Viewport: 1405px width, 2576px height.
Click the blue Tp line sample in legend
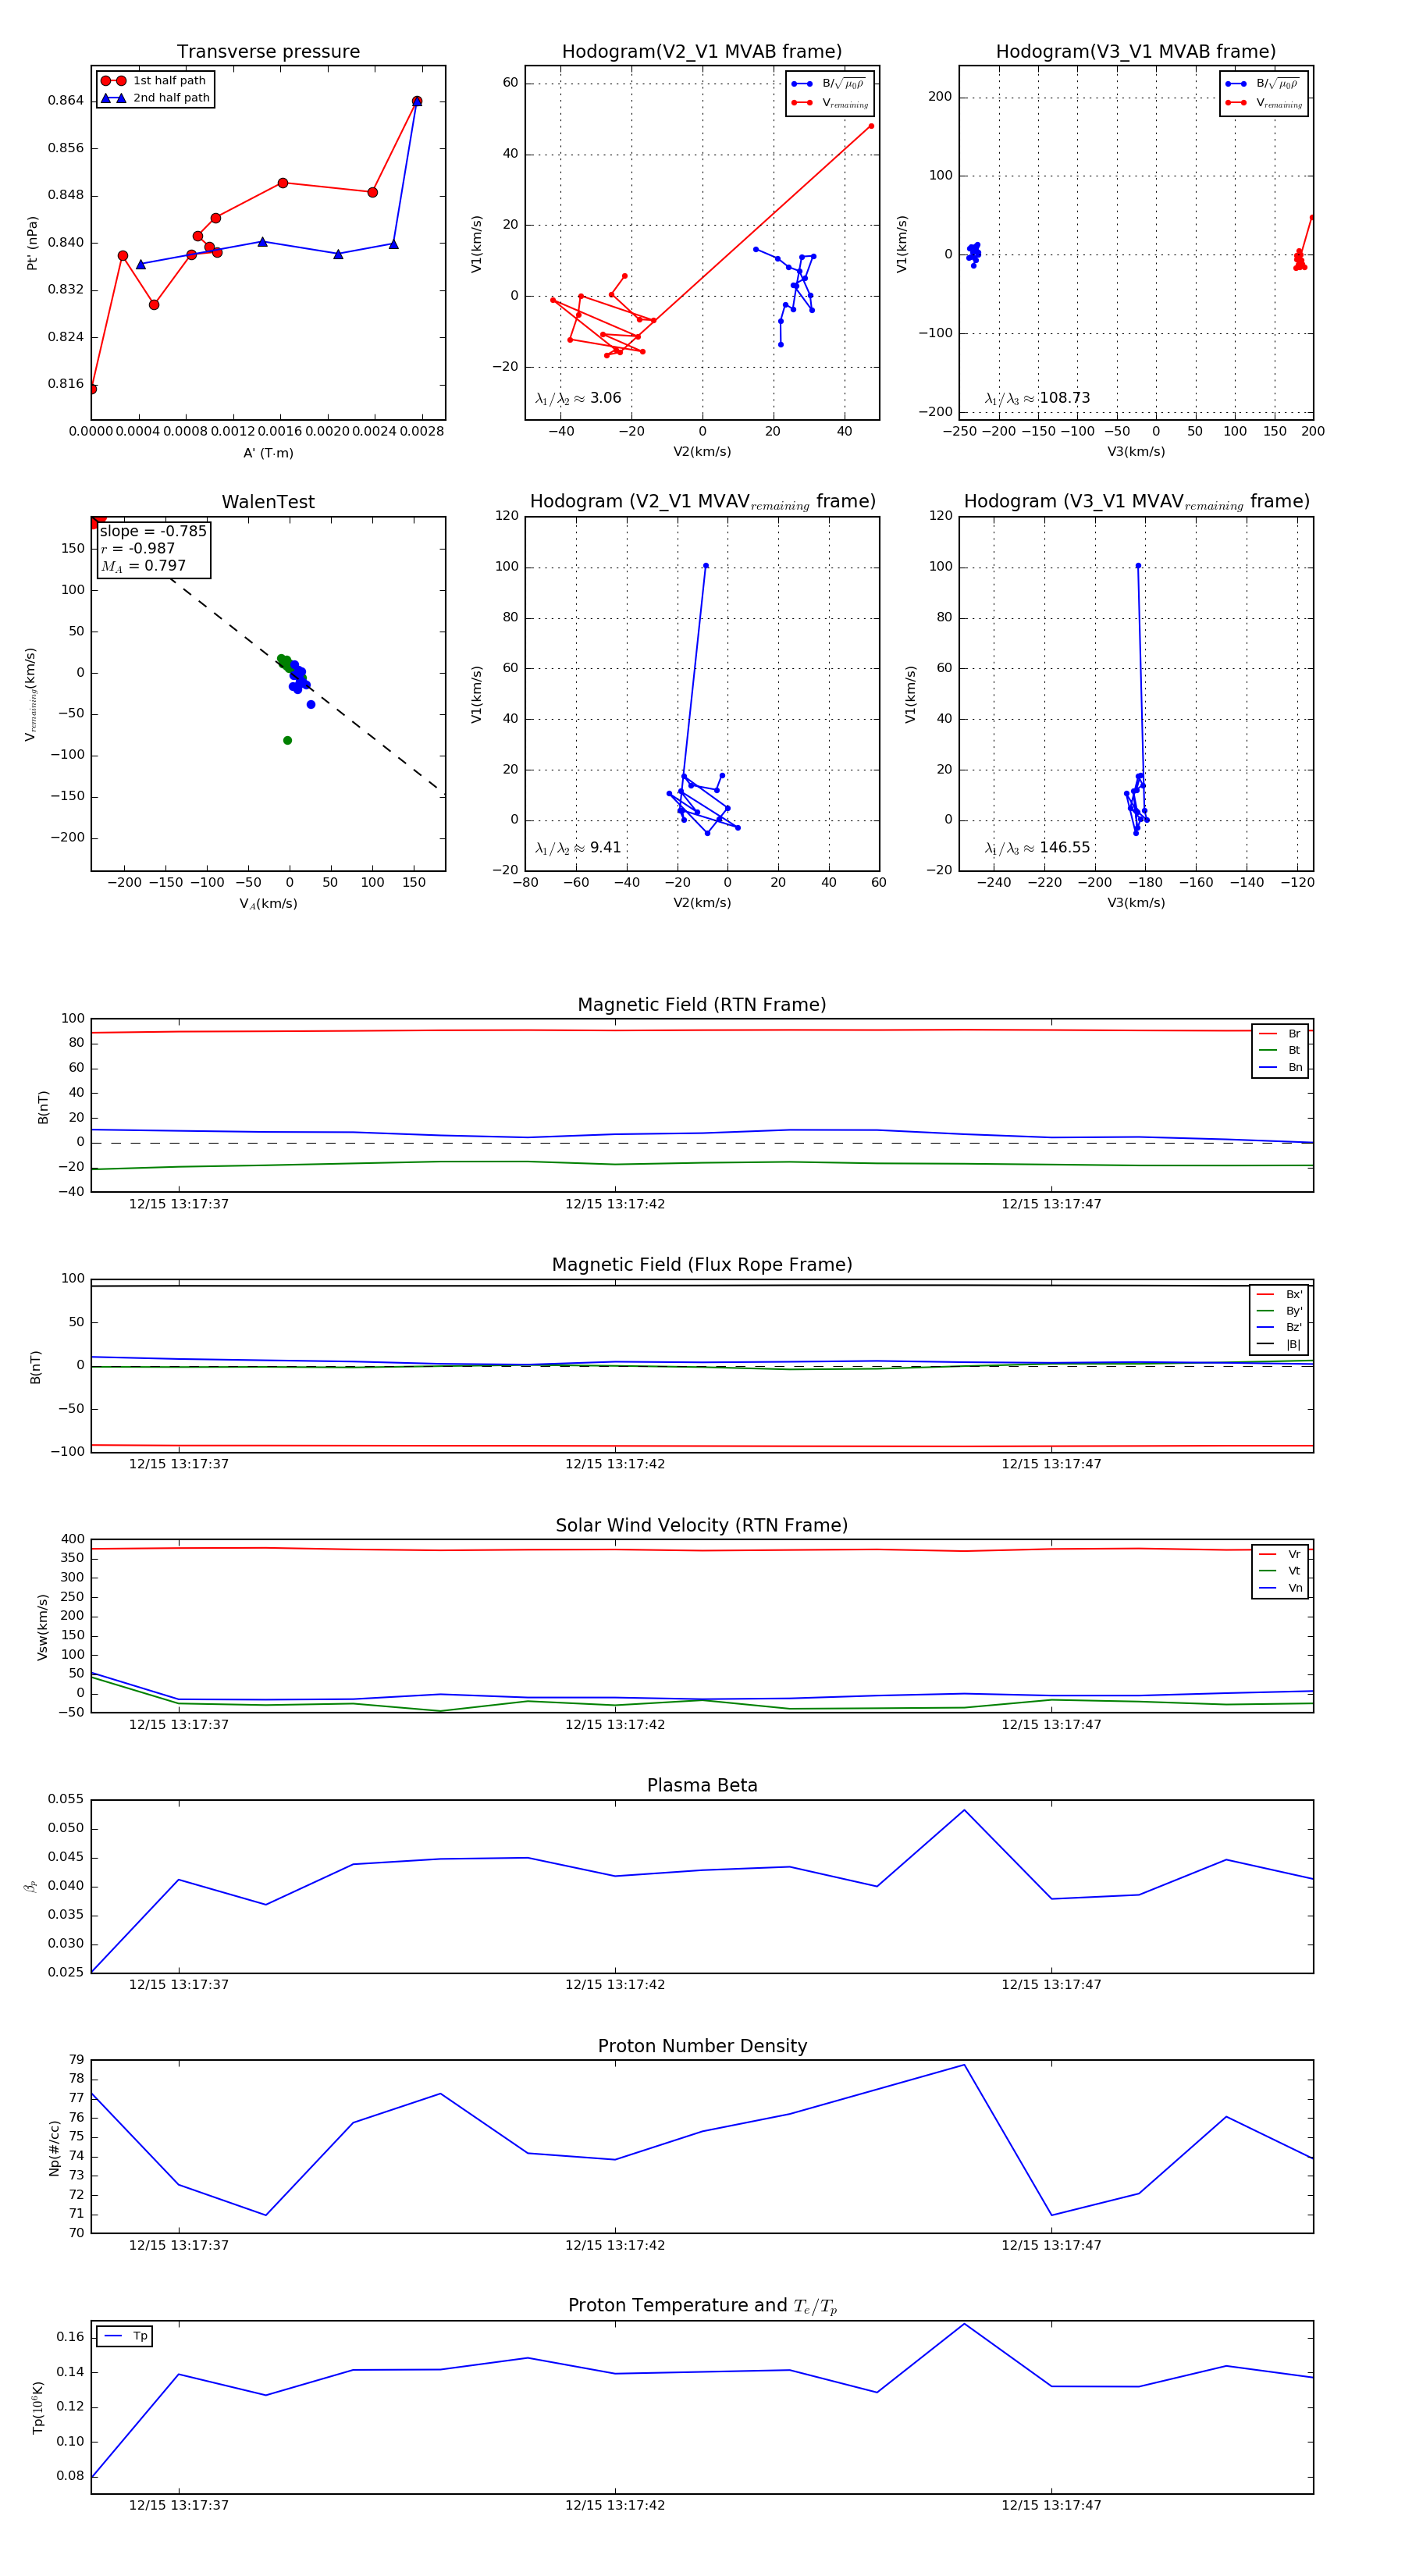pyautogui.click(x=113, y=2336)
